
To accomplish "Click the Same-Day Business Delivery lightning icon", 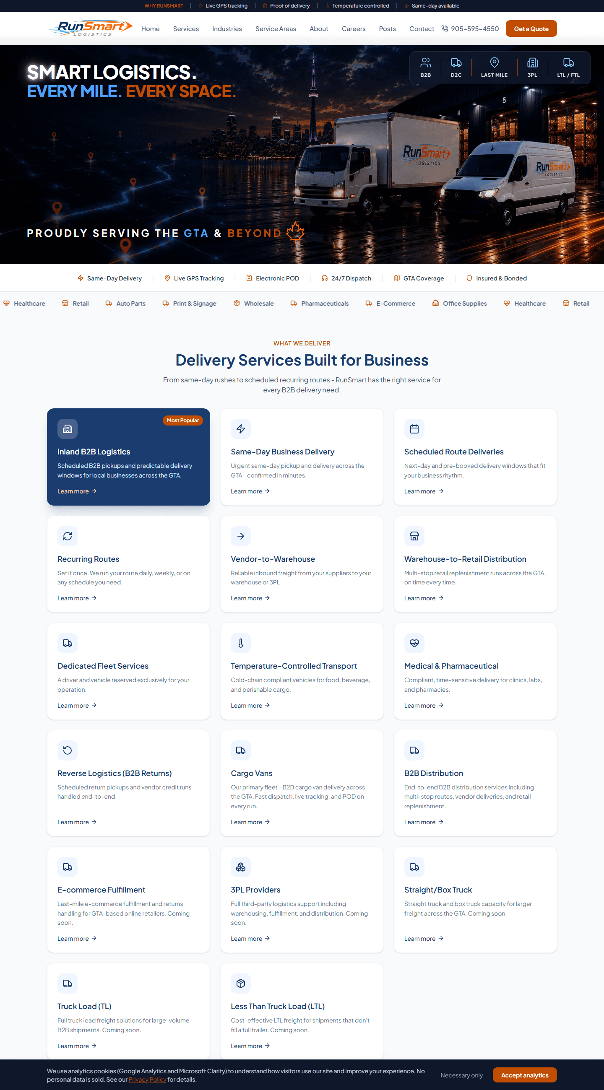I will pos(241,428).
